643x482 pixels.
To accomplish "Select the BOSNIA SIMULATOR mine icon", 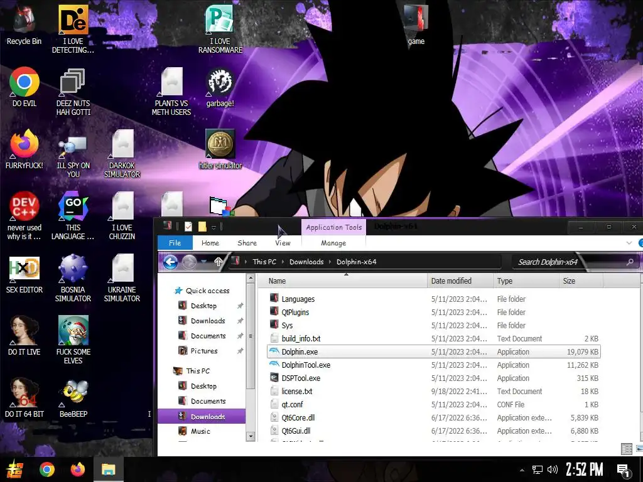I will click(73, 278).
